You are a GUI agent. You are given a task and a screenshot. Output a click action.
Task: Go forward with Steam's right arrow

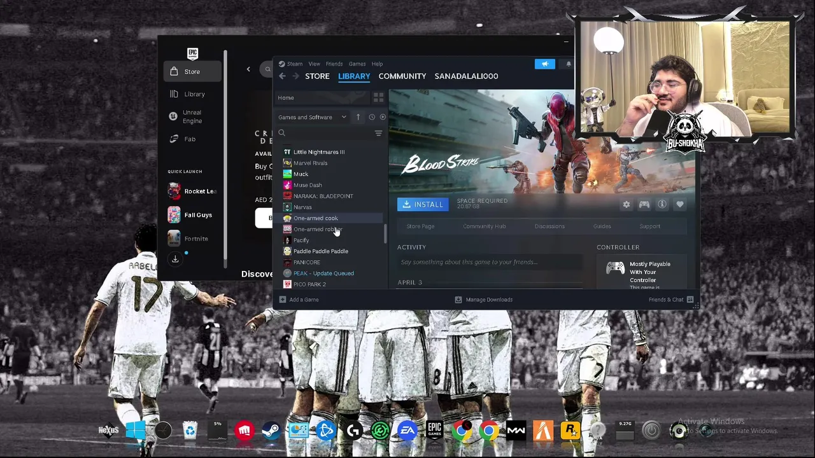pyautogui.click(x=296, y=76)
